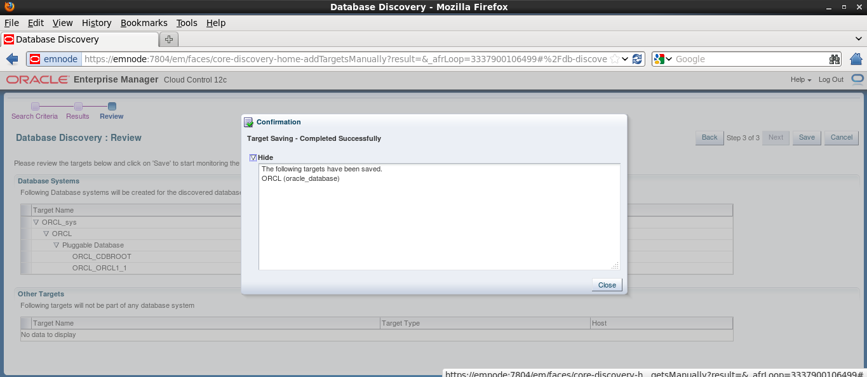Collapse the ORCL tree node
The image size is (867, 377).
tap(46, 234)
